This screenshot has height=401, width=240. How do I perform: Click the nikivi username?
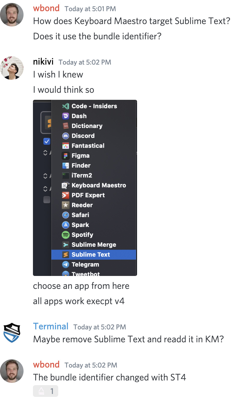click(43, 62)
